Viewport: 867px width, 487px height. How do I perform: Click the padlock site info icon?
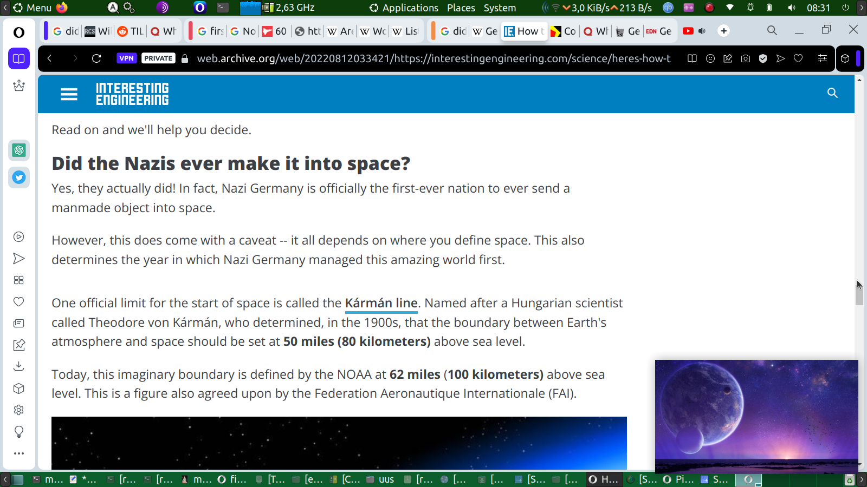(x=185, y=58)
